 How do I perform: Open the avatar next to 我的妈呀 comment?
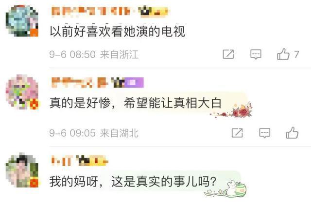coord(22,170)
